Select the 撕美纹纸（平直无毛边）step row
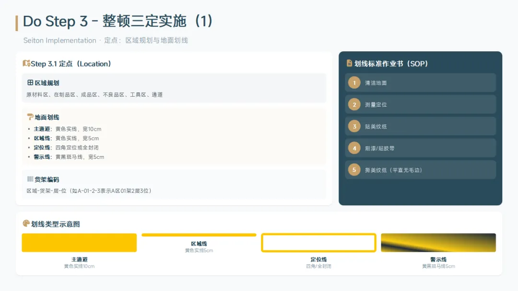The height and width of the screenshot is (291, 518). click(x=420, y=170)
